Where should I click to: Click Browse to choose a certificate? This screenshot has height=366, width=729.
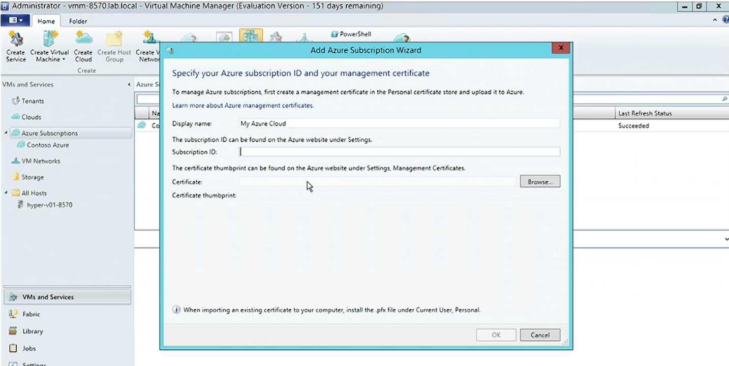540,182
